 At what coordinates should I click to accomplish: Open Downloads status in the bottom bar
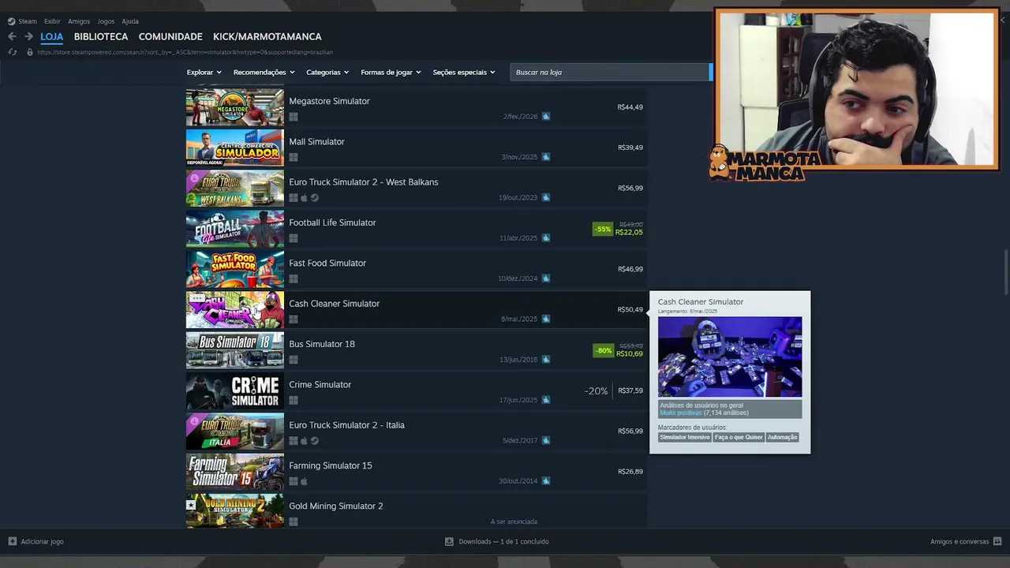point(503,541)
